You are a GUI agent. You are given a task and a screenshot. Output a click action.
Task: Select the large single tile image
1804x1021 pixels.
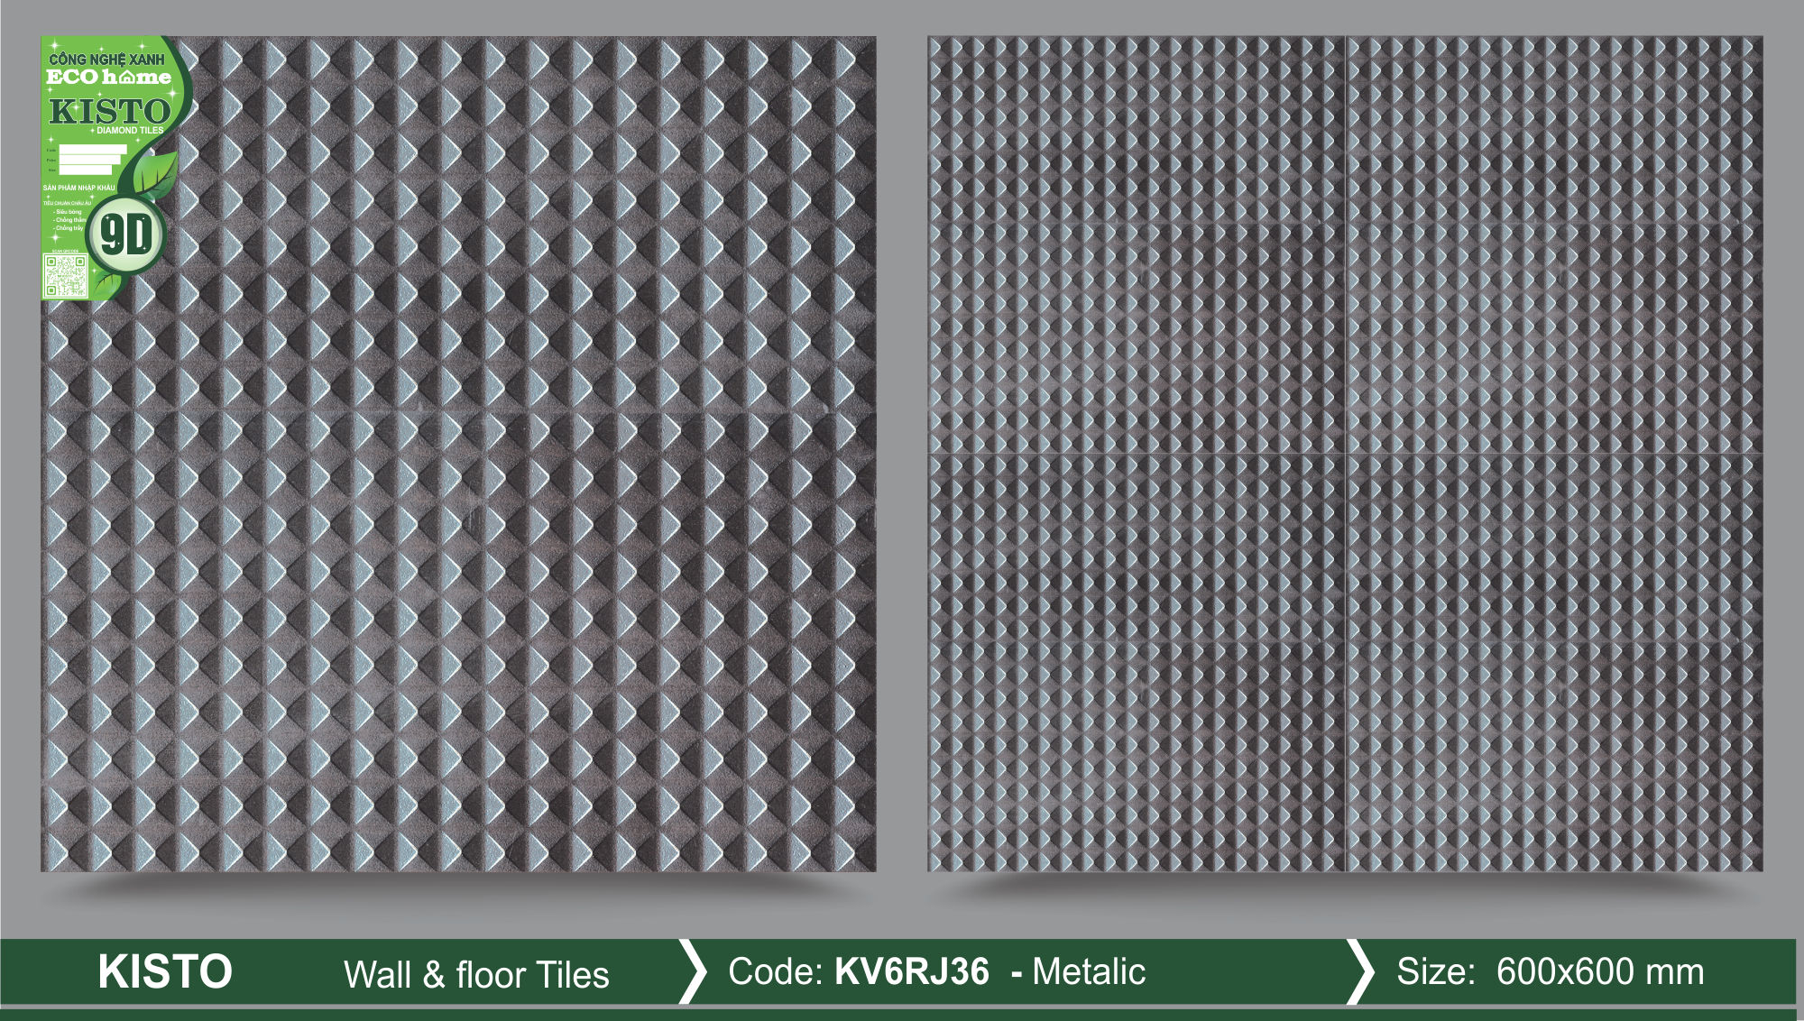[x=505, y=505]
